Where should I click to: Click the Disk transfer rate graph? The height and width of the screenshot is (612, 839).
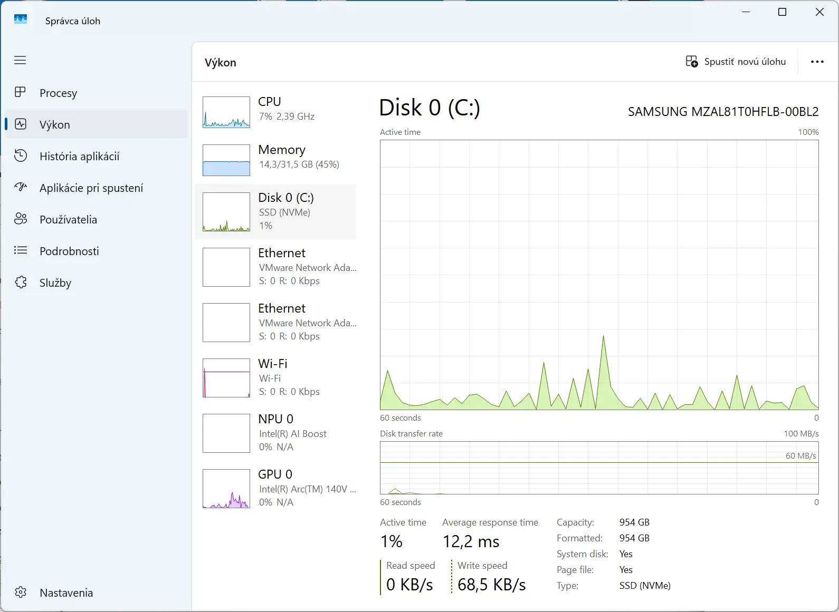pos(599,468)
